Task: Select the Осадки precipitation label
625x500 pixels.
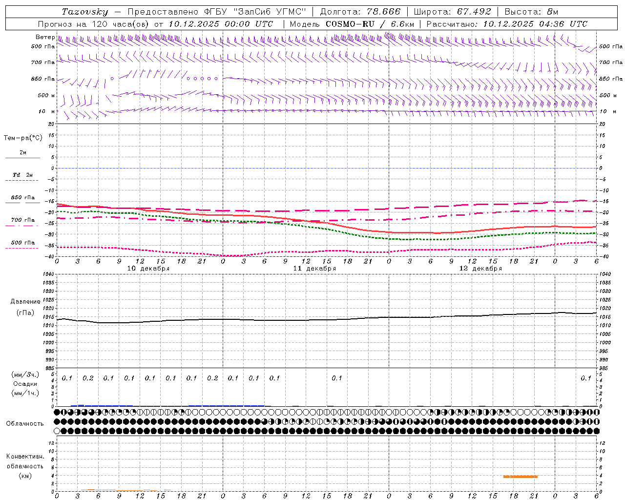Action: pos(25,384)
